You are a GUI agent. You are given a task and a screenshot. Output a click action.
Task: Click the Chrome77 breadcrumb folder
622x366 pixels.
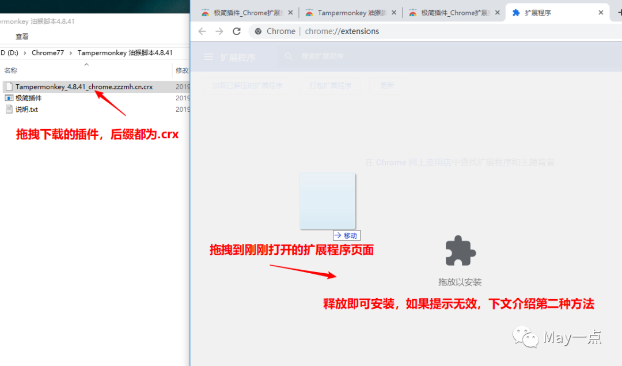[x=48, y=53]
